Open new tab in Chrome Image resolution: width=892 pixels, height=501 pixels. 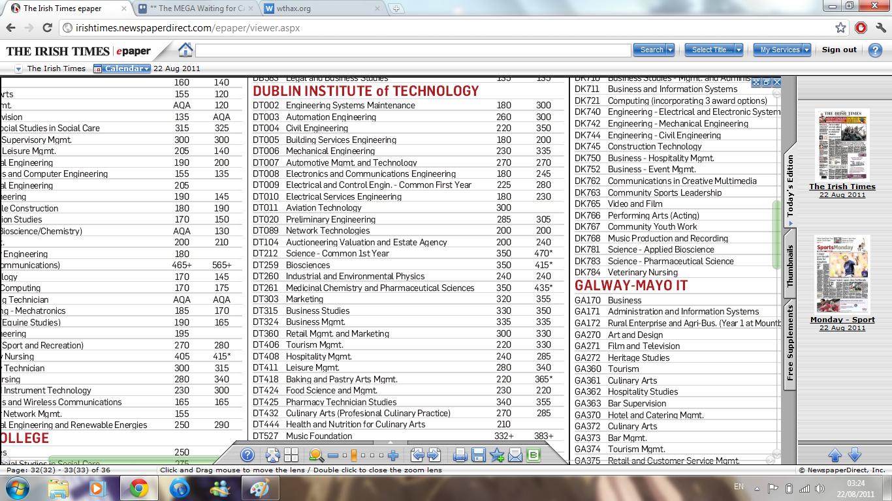click(396, 8)
